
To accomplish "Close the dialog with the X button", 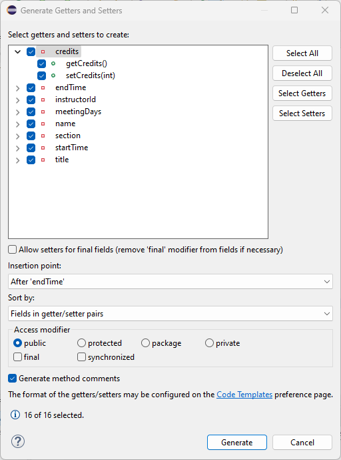I will (325, 10).
